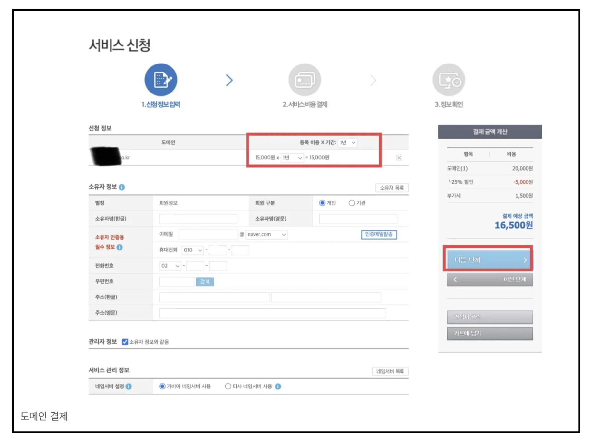This screenshot has width=591, height=441.
Task: Click the 인증메일발송 button
Action: click(x=379, y=234)
